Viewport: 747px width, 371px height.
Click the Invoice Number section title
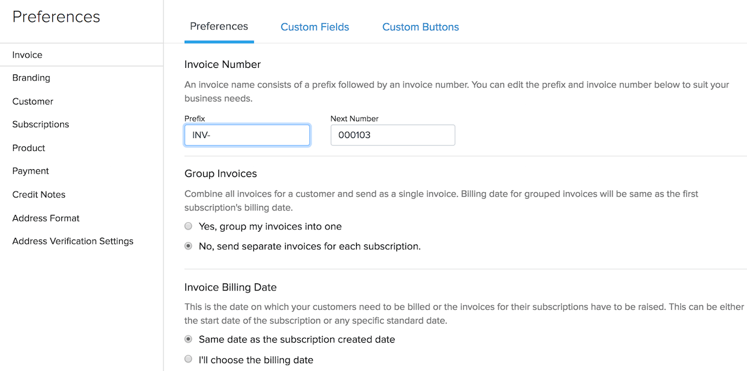pyautogui.click(x=223, y=64)
